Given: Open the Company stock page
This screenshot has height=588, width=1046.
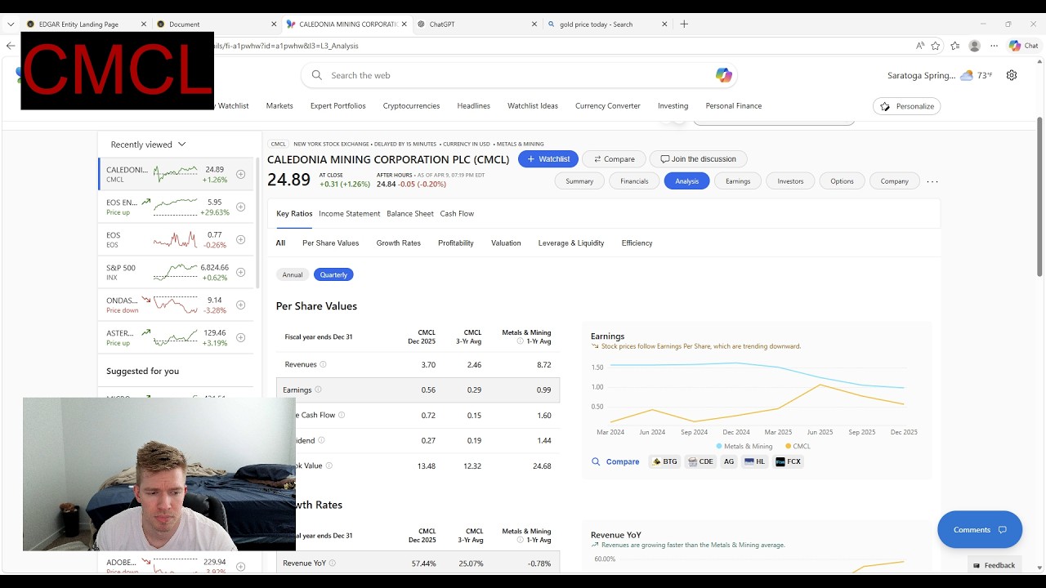Looking at the screenshot, I should pyautogui.click(x=894, y=181).
